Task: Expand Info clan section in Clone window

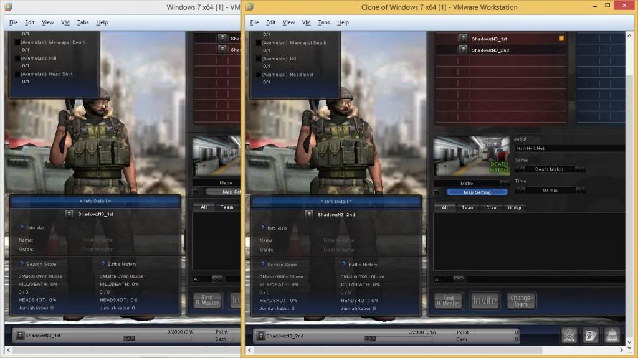Action: click(262, 227)
